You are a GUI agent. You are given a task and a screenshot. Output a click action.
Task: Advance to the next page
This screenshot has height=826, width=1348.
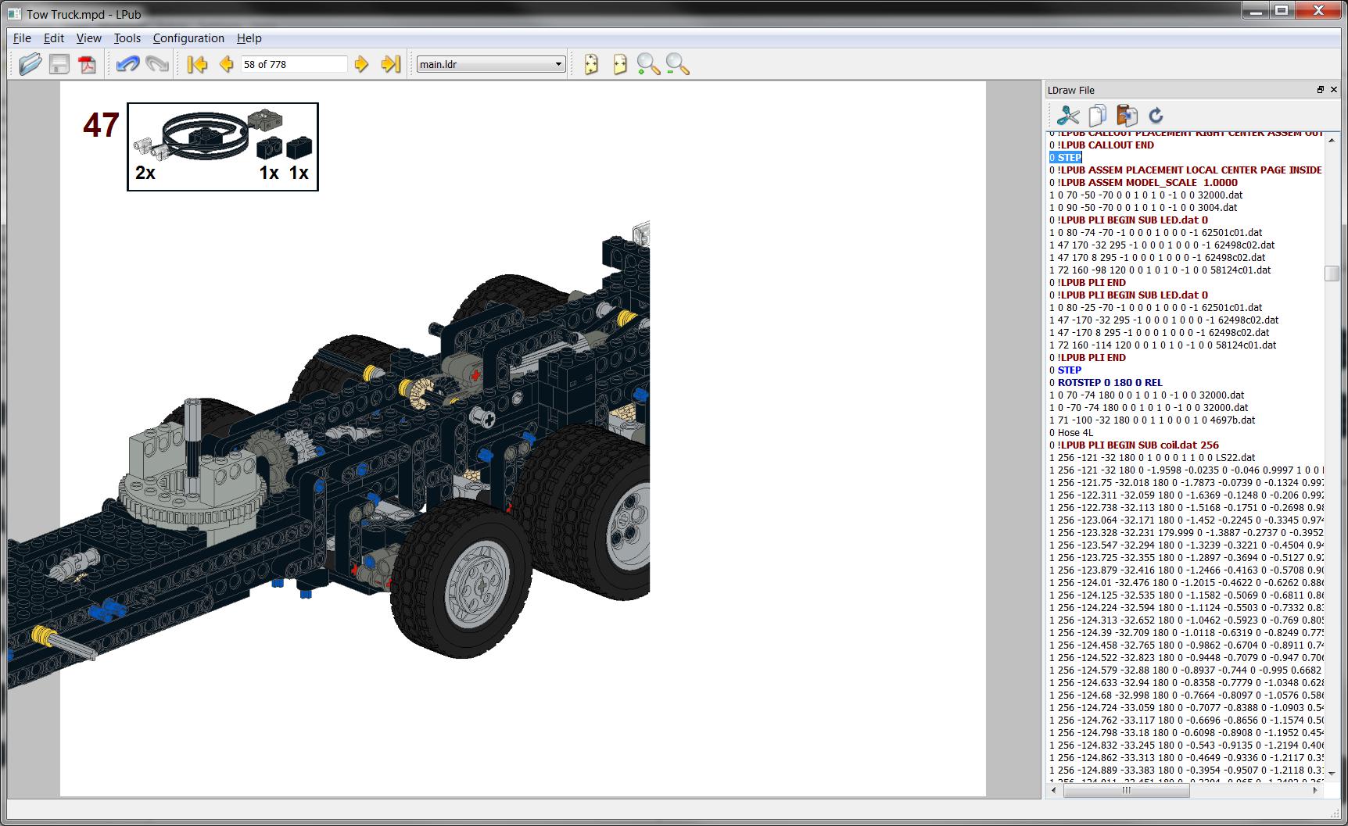coord(361,64)
